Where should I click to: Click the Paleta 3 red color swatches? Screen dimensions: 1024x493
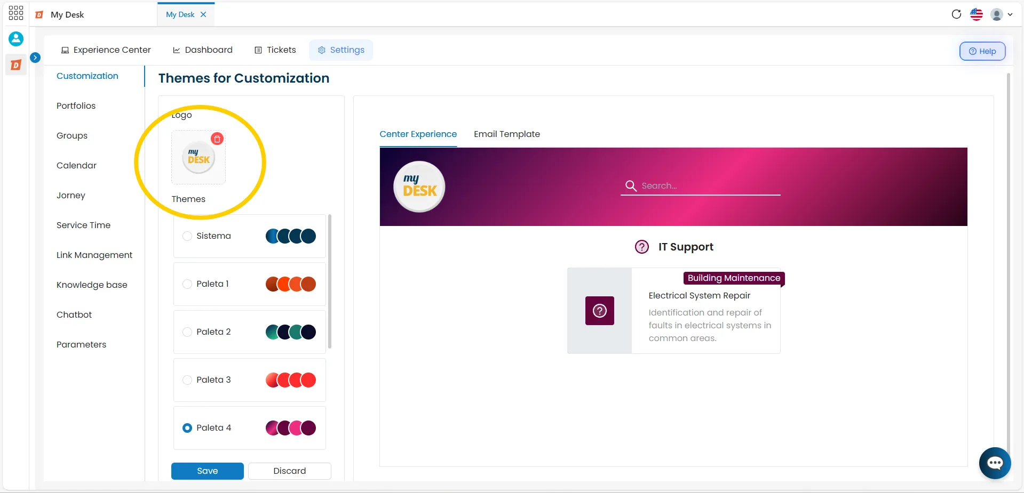point(291,380)
